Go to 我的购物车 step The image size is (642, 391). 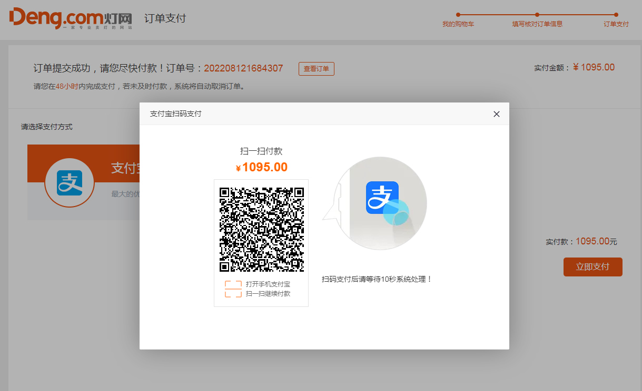[458, 24]
